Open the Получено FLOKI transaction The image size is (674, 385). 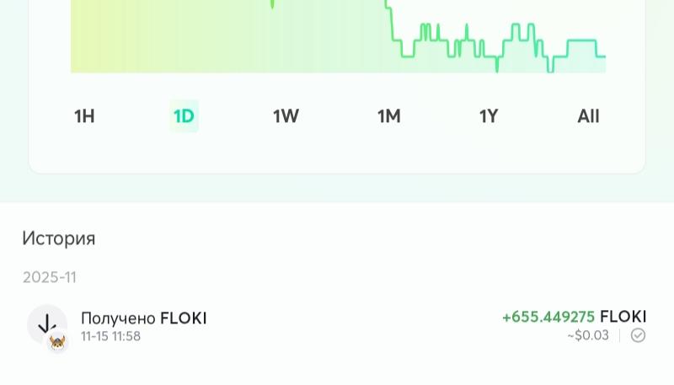click(x=143, y=318)
